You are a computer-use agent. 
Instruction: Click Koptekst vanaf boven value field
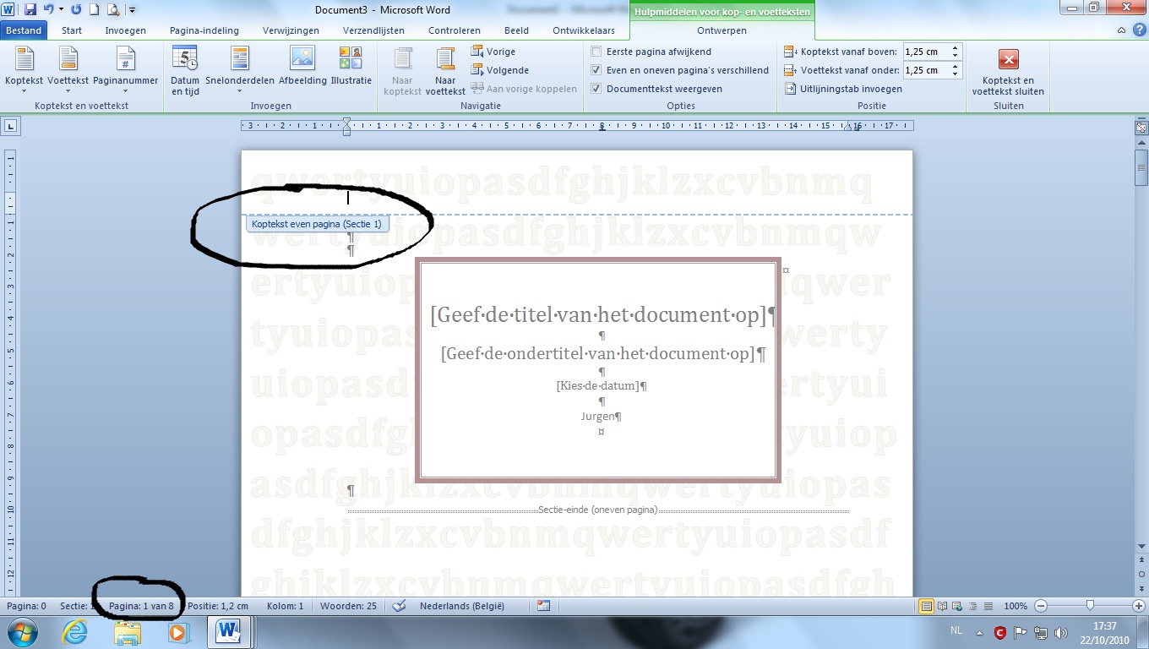tap(926, 52)
